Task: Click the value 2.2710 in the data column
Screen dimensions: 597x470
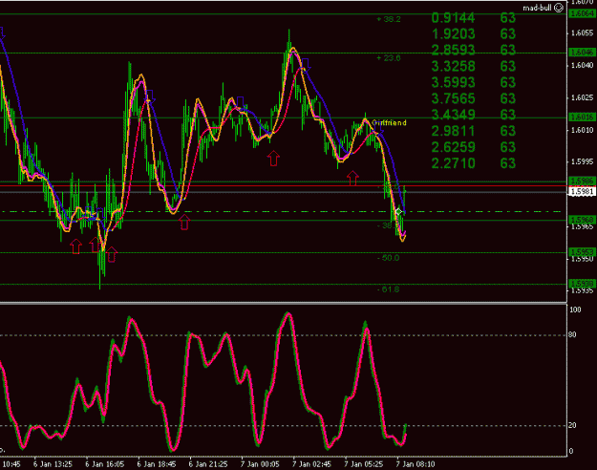Action: click(x=453, y=163)
